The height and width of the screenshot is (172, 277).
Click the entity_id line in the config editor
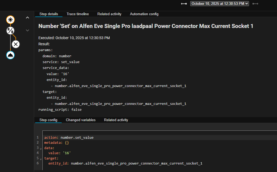[x=125, y=163]
